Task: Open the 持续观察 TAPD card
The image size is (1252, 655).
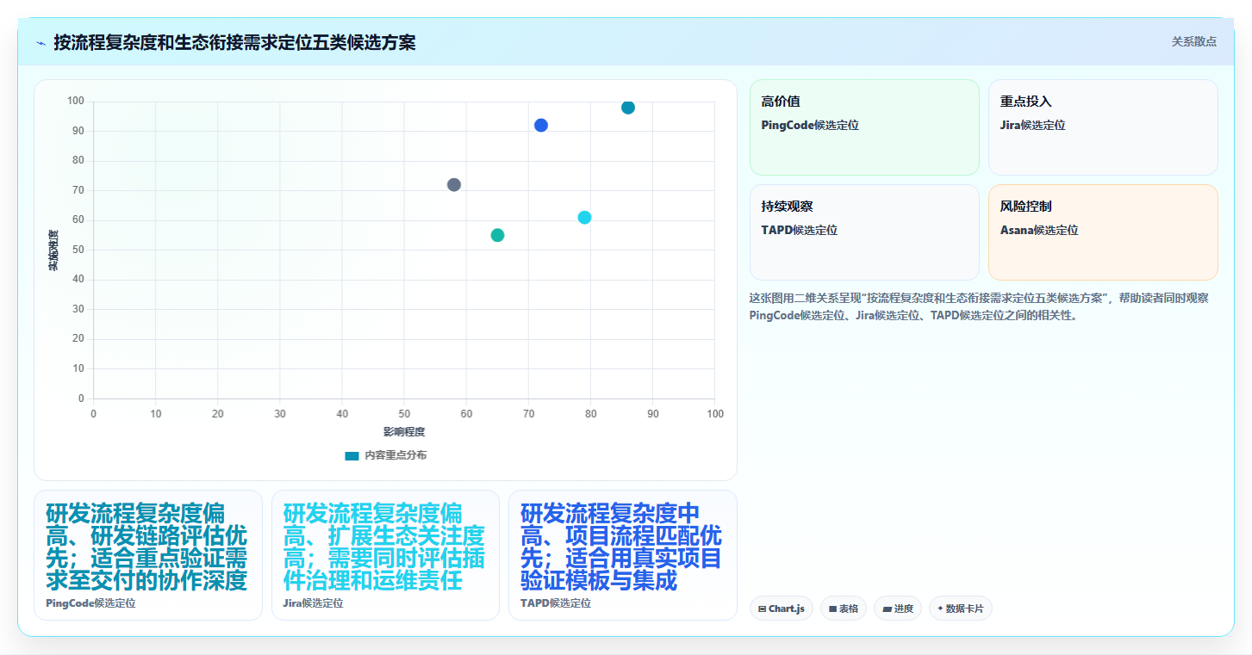Action: pyautogui.click(x=864, y=232)
